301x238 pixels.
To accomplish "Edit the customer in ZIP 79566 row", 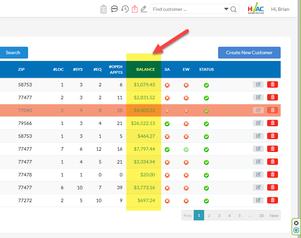I will point(258,123).
